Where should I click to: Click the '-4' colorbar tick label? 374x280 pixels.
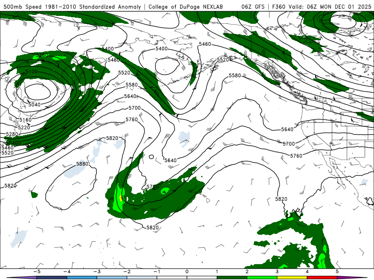(67, 272)
